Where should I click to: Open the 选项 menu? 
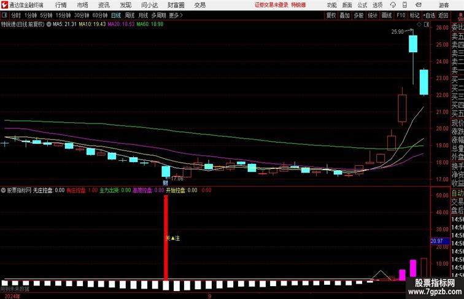(x=377, y=5)
